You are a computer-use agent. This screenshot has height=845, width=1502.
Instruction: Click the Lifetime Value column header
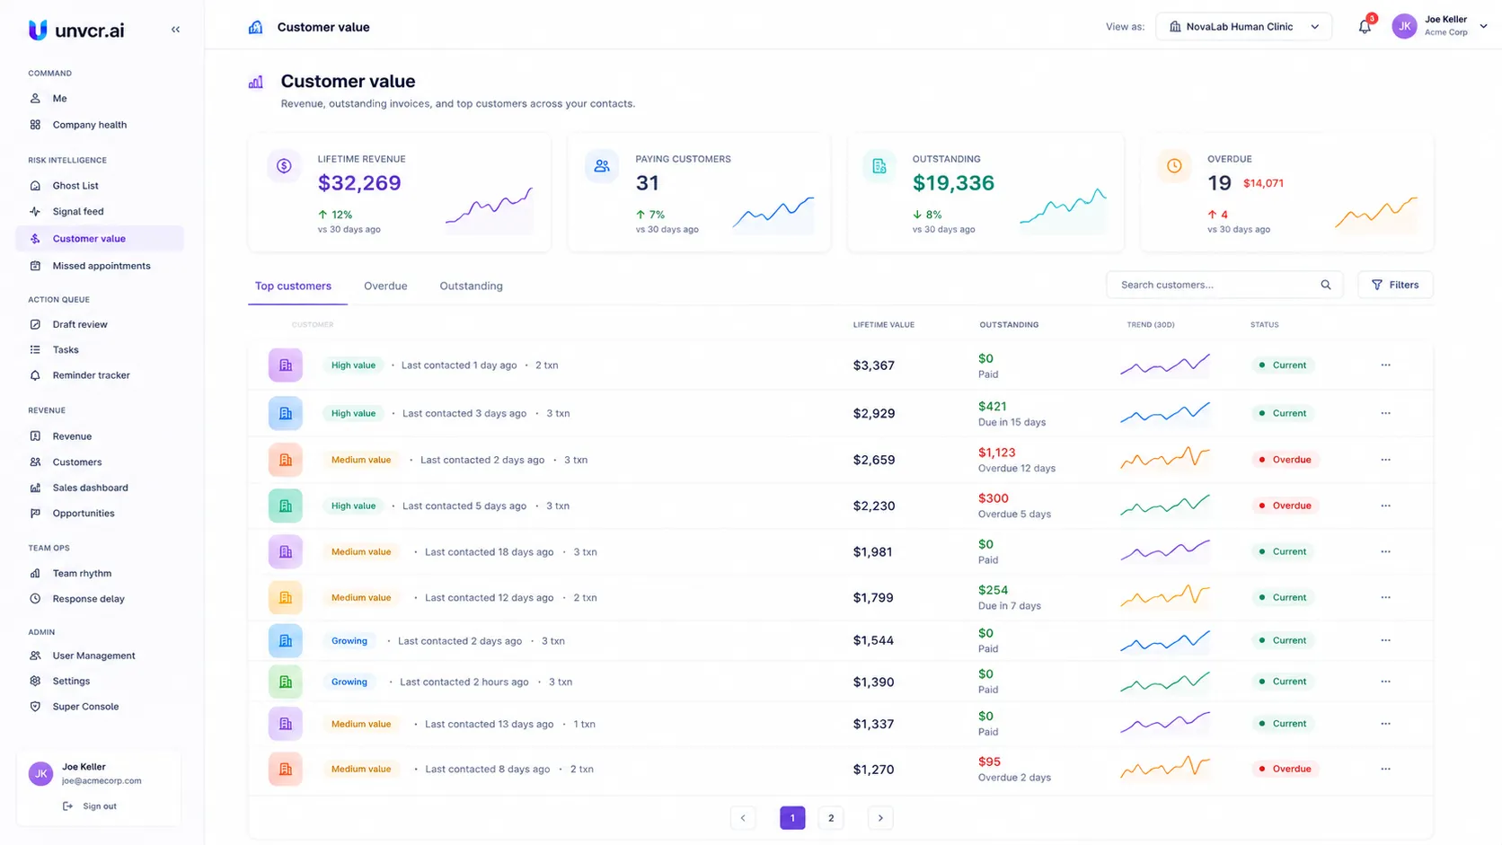pos(884,325)
